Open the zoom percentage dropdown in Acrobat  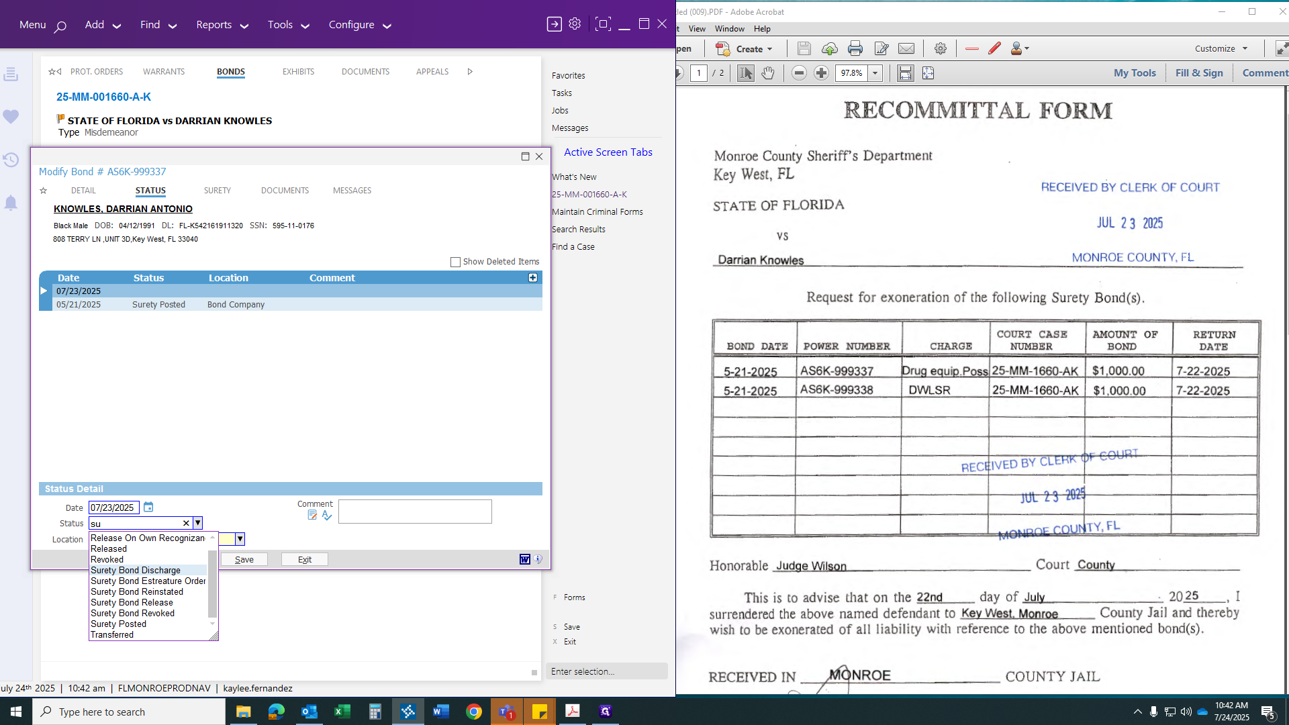[875, 73]
